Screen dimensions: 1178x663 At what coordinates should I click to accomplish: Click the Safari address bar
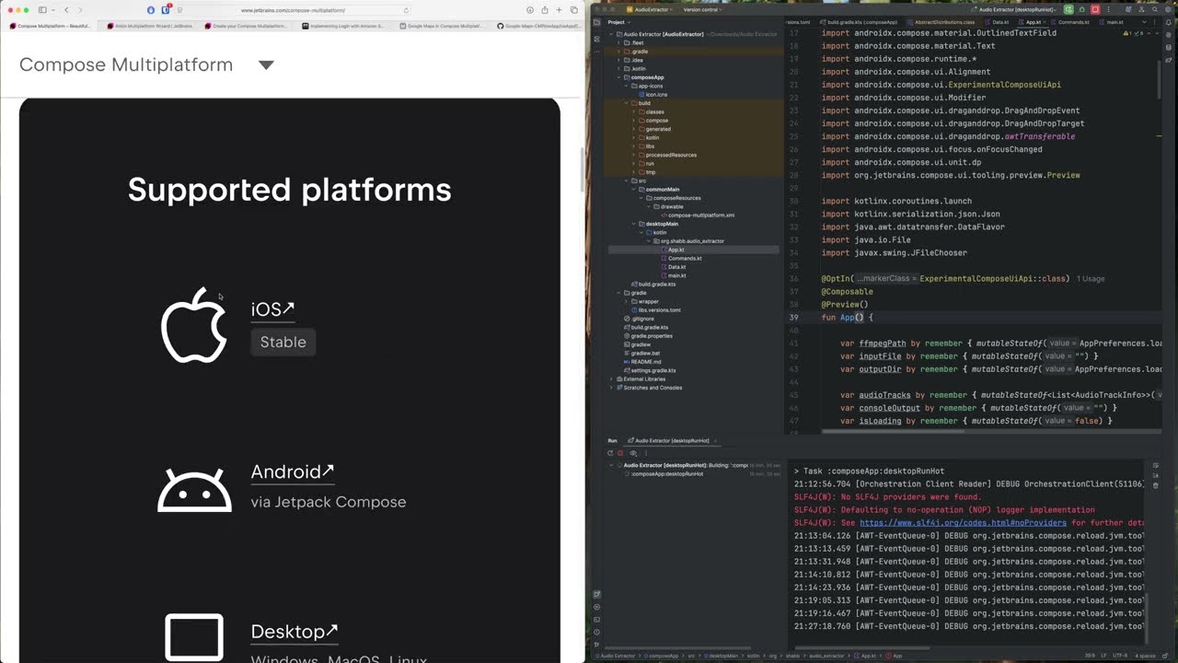pyautogui.click(x=294, y=10)
